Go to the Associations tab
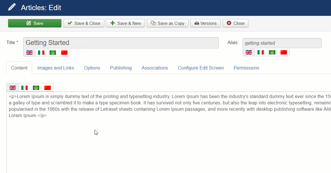Screen dimensions: 331x173 point(155,68)
